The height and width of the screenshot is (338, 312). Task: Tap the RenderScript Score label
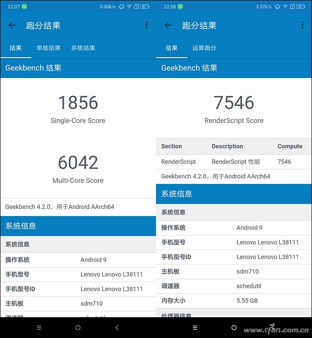[234, 121]
